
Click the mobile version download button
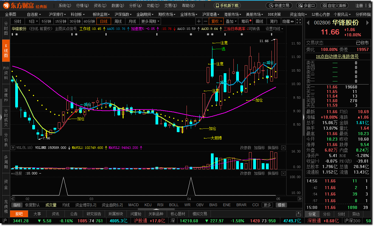tap(227, 5)
